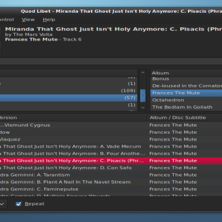This screenshot has height=222, width=222.
Task: Select the song row ending in A. Vade Mecum
Action: click(x=111, y=147)
